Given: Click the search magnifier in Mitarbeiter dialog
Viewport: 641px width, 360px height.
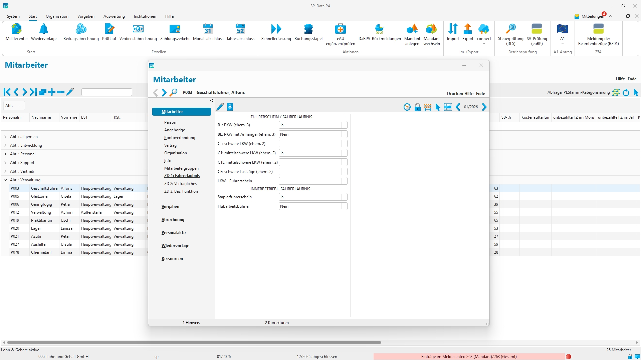Looking at the screenshot, I should [173, 93].
